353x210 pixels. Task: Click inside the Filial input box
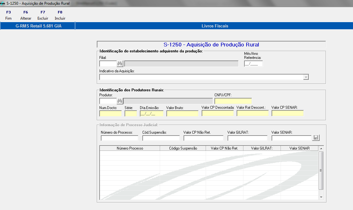tap(108, 64)
